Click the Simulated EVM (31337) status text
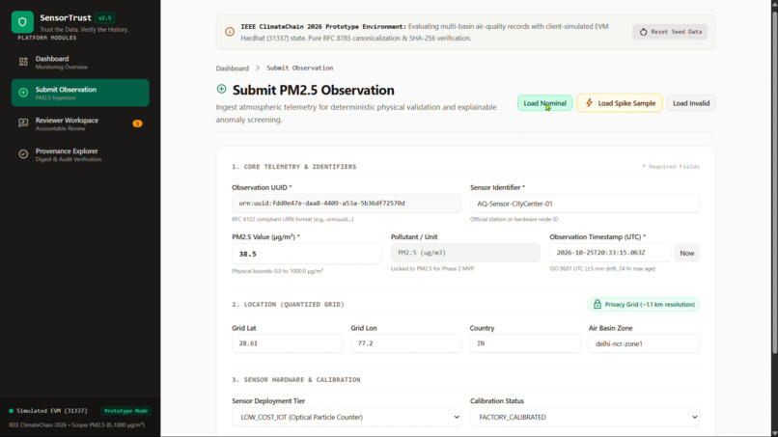 (51, 411)
